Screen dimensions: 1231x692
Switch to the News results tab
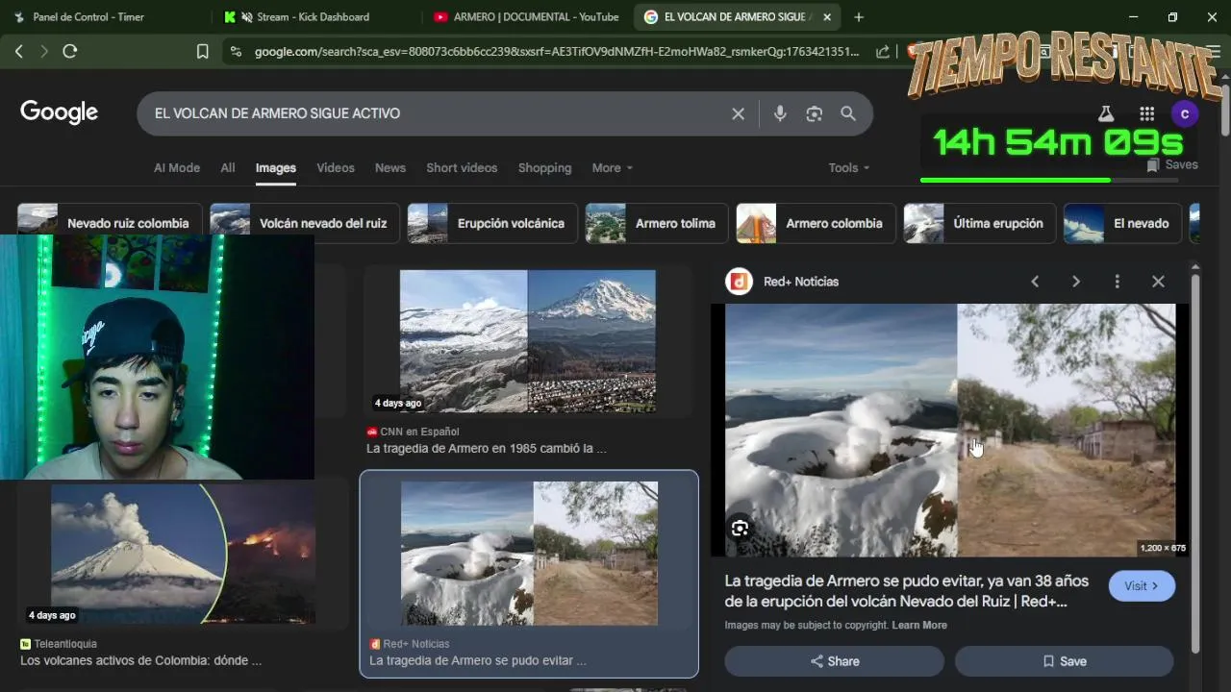[x=390, y=167]
